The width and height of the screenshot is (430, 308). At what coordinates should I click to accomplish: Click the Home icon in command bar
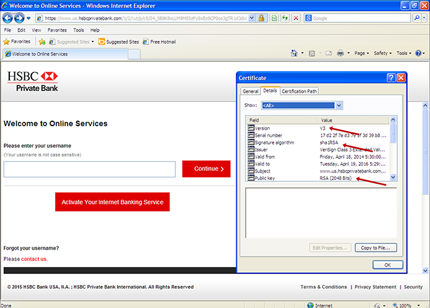point(294,54)
